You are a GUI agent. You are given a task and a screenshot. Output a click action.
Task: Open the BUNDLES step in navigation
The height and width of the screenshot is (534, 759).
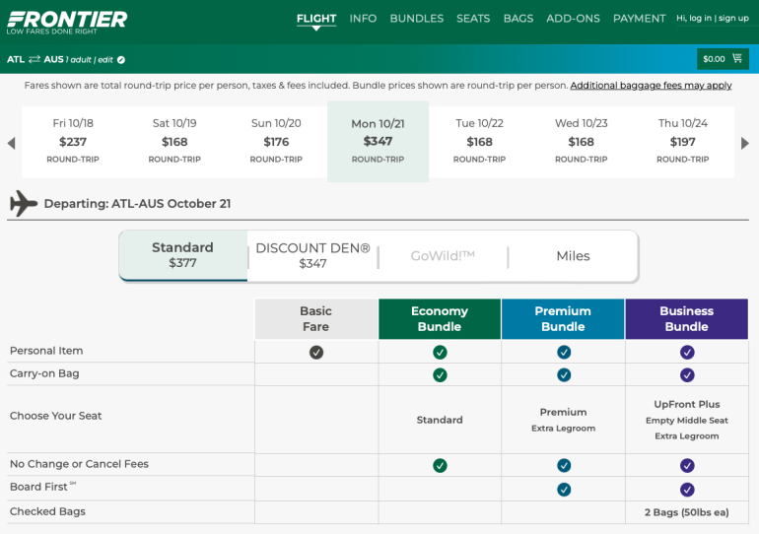pyautogui.click(x=416, y=19)
